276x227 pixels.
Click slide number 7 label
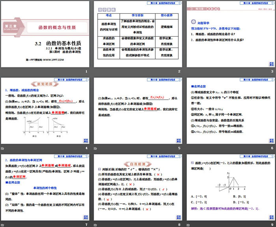tap(86, 225)
